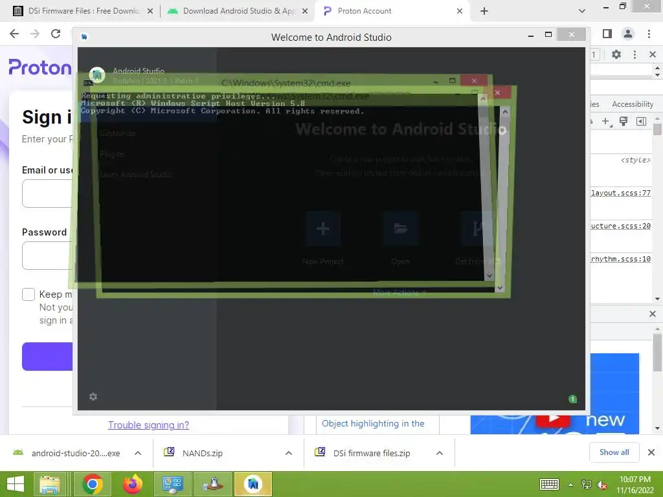This screenshot has width=663, height=497.
Task: Launch Firefox from taskbar
Action: (x=132, y=484)
